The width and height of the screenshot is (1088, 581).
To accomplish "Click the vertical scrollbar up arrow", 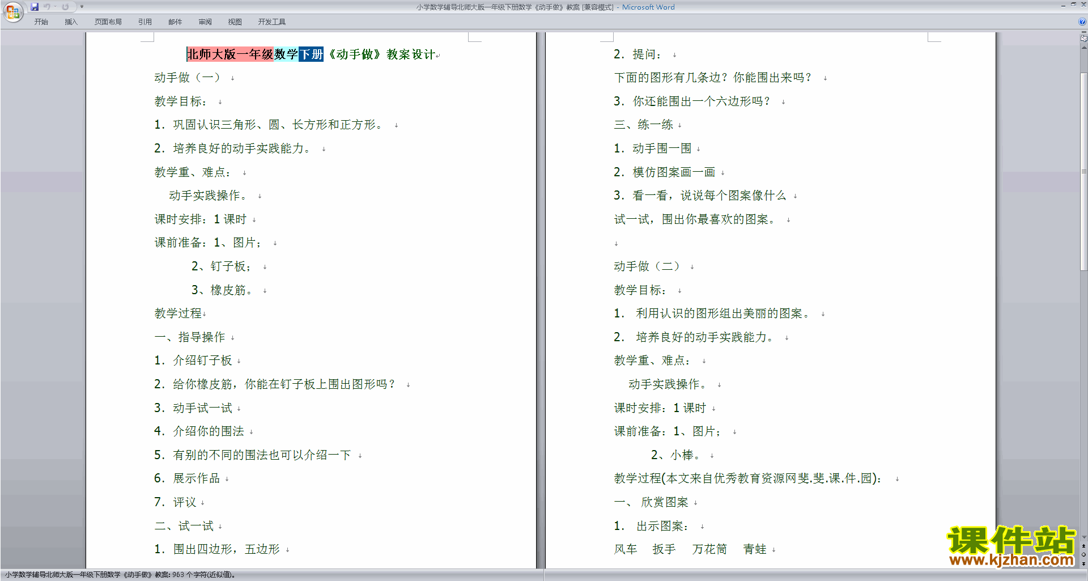I will click(x=1084, y=48).
